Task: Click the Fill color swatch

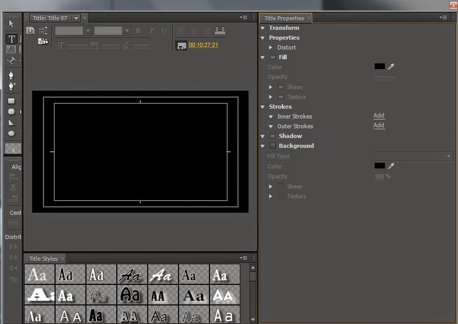Action: [x=379, y=66]
